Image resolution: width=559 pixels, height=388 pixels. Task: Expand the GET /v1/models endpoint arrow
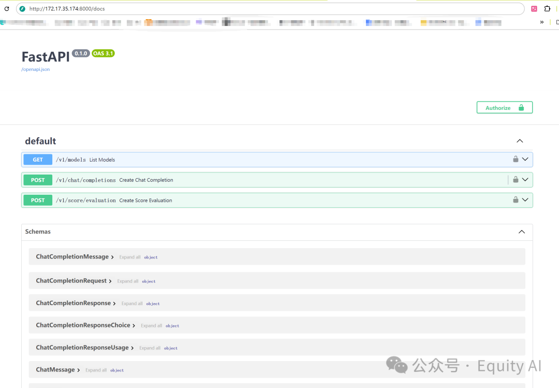[525, 159]
